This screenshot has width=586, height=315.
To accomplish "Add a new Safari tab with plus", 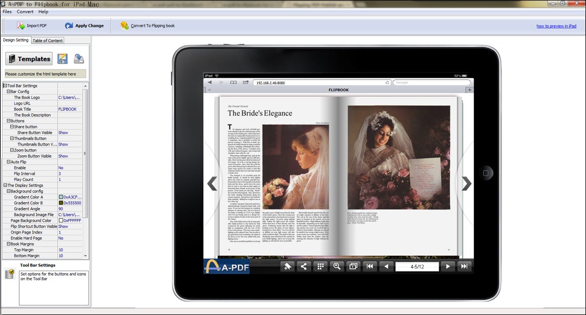I will pyautogui.click(x=469, y=90).
